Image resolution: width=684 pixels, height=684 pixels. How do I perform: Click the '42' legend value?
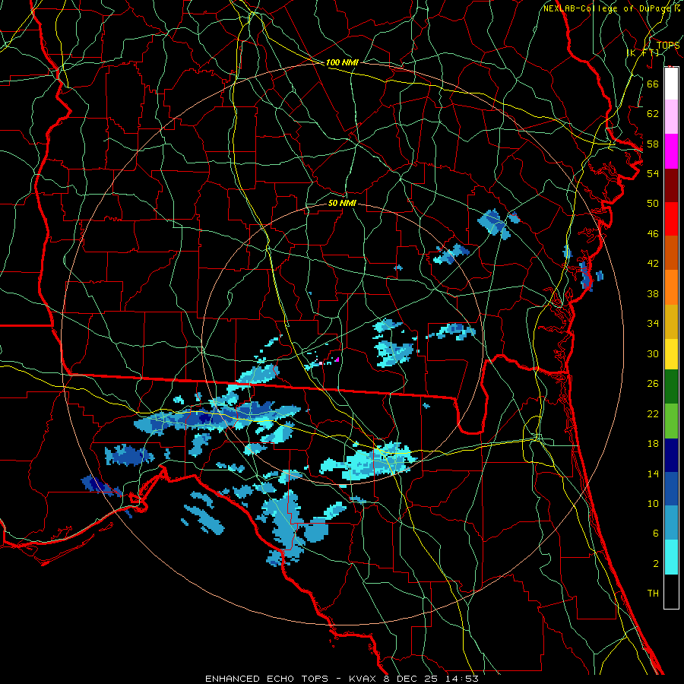[653, 264]
